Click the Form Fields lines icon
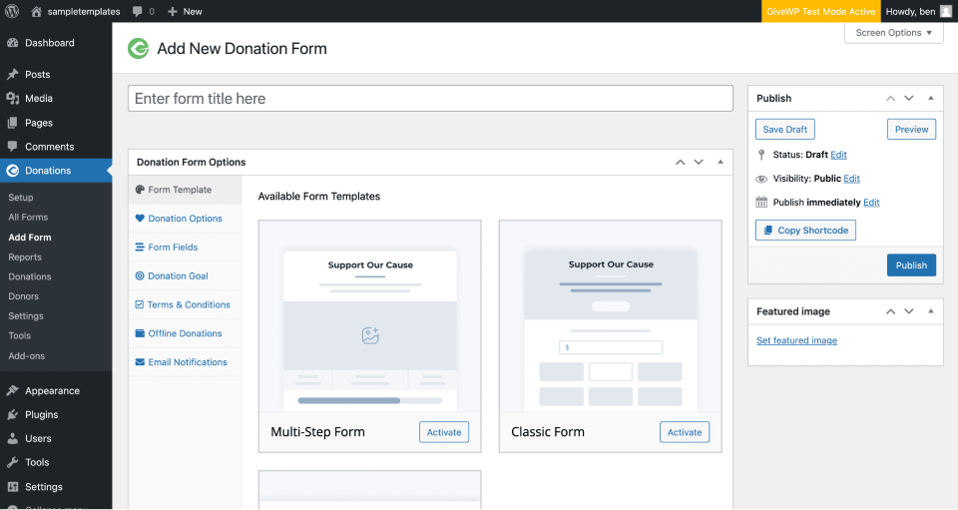 coord(140,248)
